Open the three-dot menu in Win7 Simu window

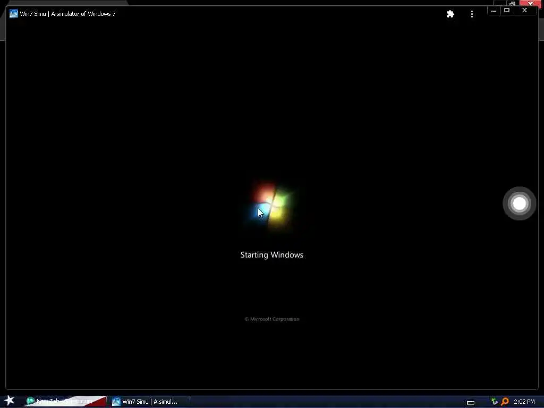click(472, 14)
